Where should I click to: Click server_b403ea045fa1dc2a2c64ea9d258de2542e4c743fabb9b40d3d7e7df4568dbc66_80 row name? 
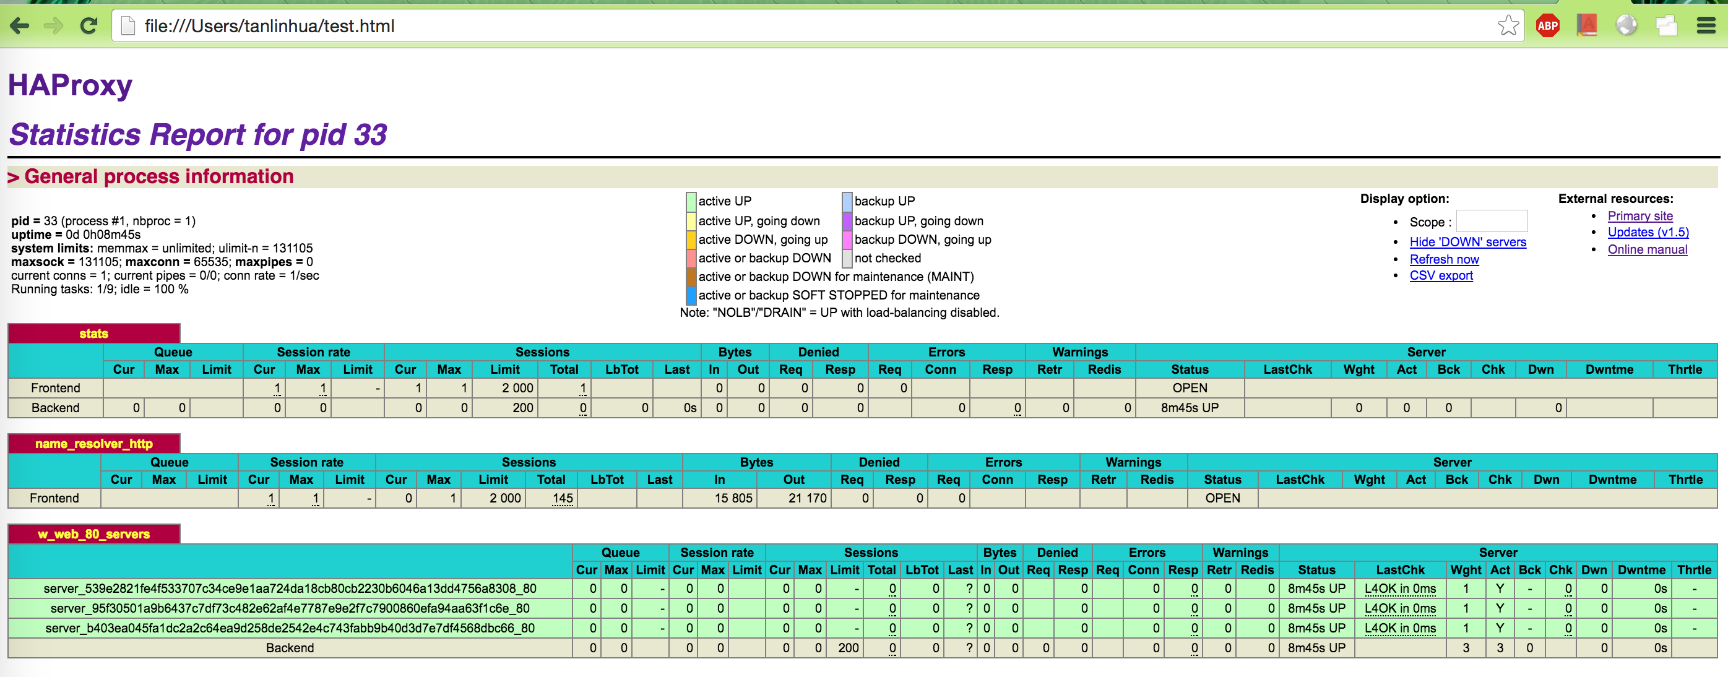[x=290, y=628]
